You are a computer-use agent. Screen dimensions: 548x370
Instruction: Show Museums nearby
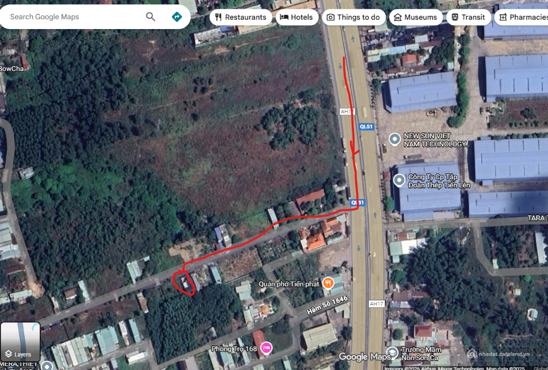[x=415, y=17]
